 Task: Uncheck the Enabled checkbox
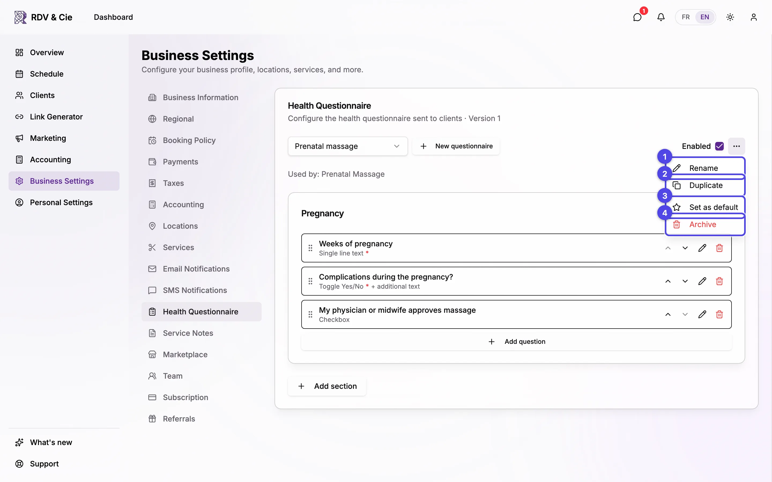coord(719,146)
